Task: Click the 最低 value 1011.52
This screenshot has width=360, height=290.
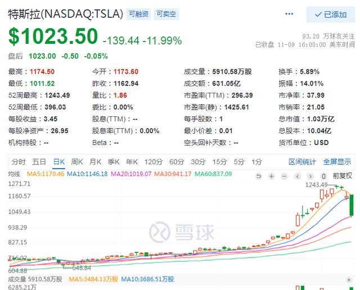Action: tap(42, 84)
